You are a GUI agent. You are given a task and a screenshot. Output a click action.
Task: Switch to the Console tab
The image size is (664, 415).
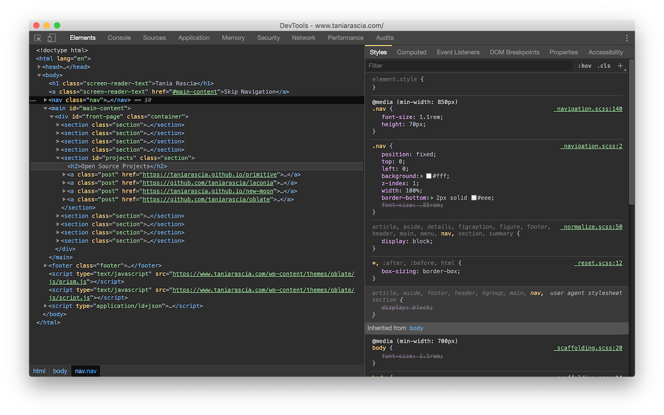click(119, 38)
